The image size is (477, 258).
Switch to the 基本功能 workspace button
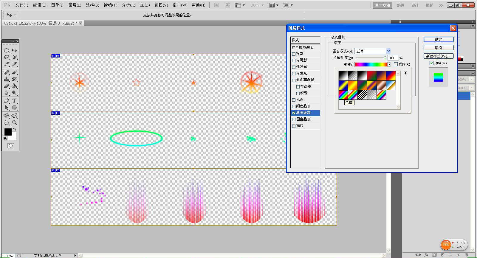coord(382,5)
